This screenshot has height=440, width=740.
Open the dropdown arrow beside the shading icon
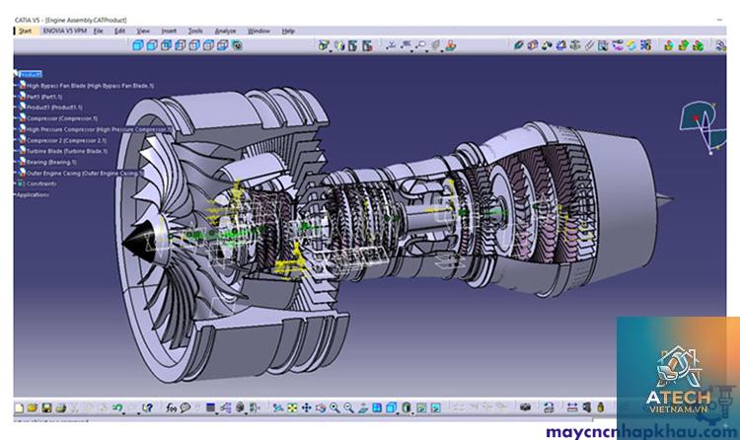pyautogui.click(x=412, y=413)
